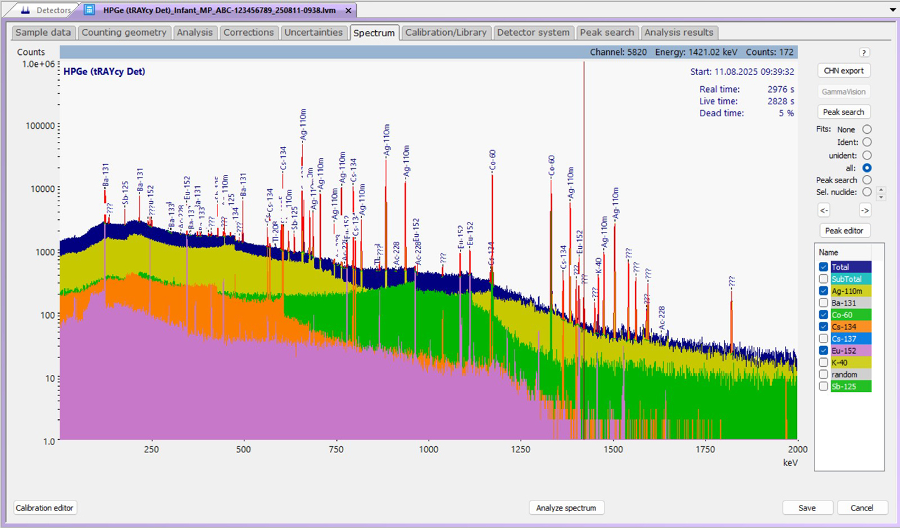Viewport: 900px width, 528px height.
Task: Go to previous peak with left arrow
Action: click(x=824, y=211)
